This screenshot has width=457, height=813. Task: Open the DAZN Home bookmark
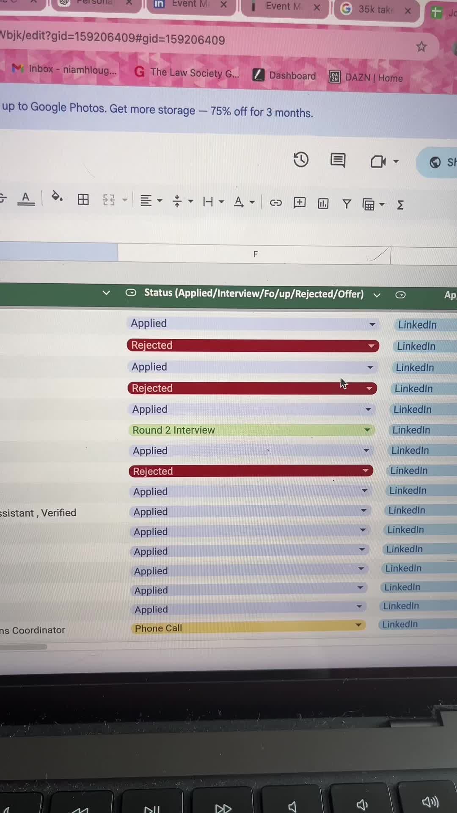[x=366, y=77]
